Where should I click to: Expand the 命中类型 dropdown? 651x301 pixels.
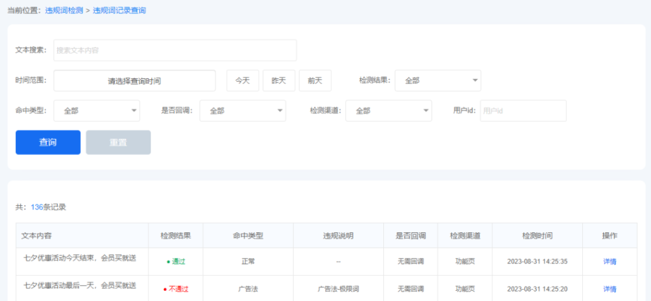click(97, 110)
